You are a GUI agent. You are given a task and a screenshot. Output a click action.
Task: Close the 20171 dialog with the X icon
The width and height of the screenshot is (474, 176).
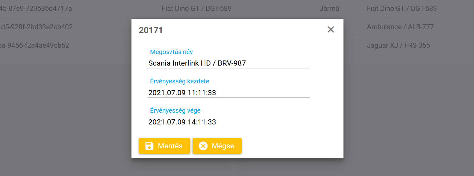(331, 30)
